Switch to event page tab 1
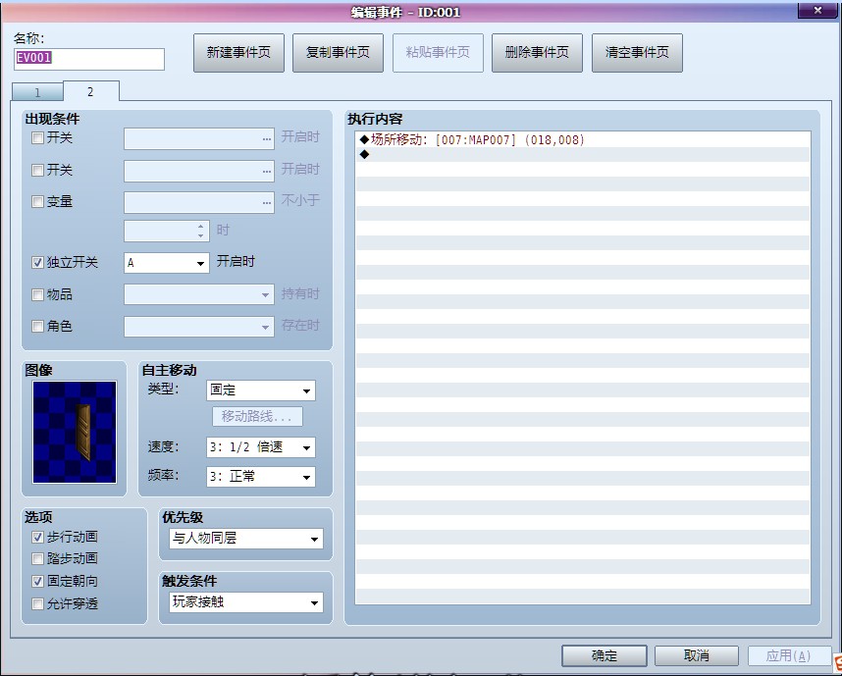 click(x=37, y=92)
